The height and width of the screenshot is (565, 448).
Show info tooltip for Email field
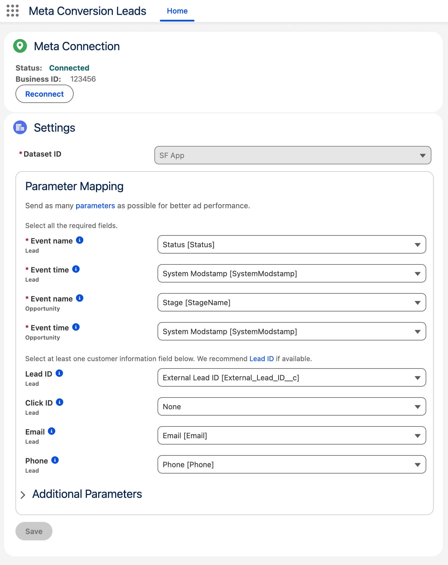52,431
